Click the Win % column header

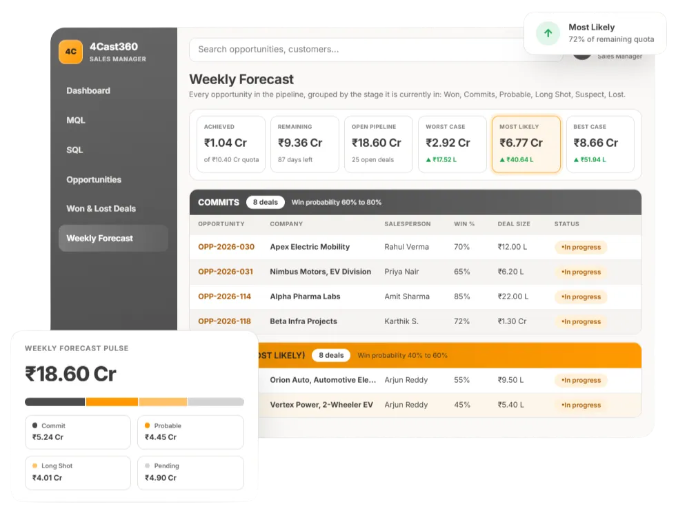click(464, 223)
